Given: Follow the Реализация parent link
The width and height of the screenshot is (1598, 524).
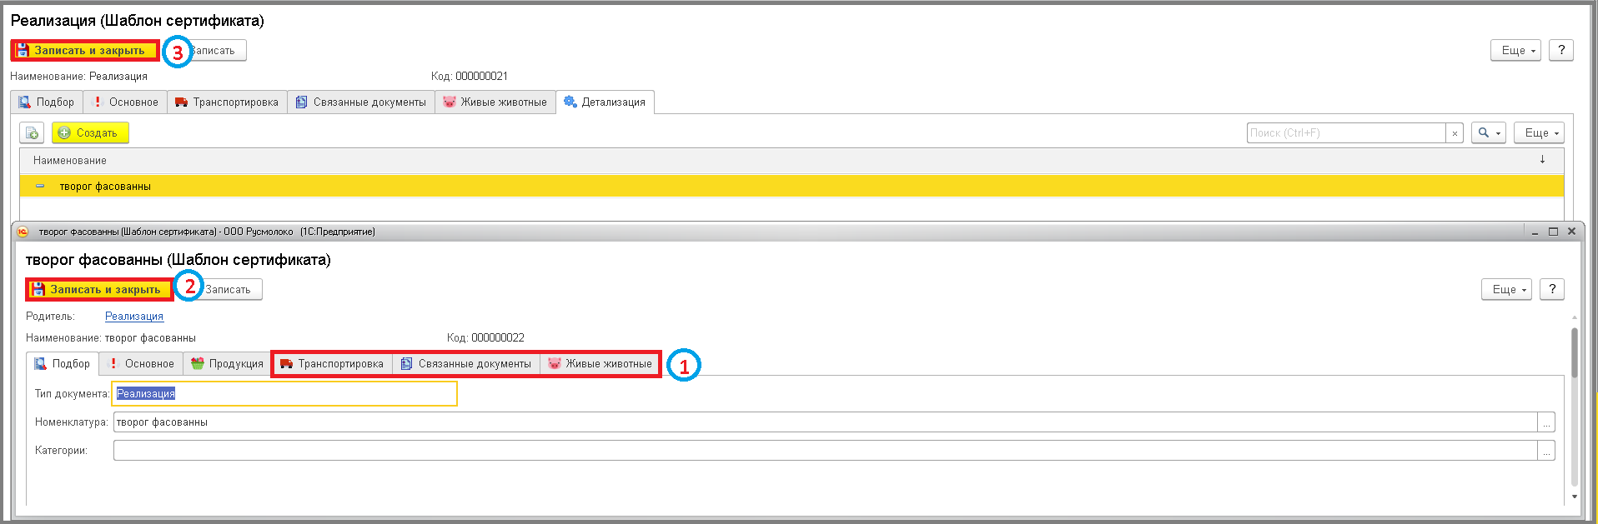Looking at the screenshot, I should (134, 317).
